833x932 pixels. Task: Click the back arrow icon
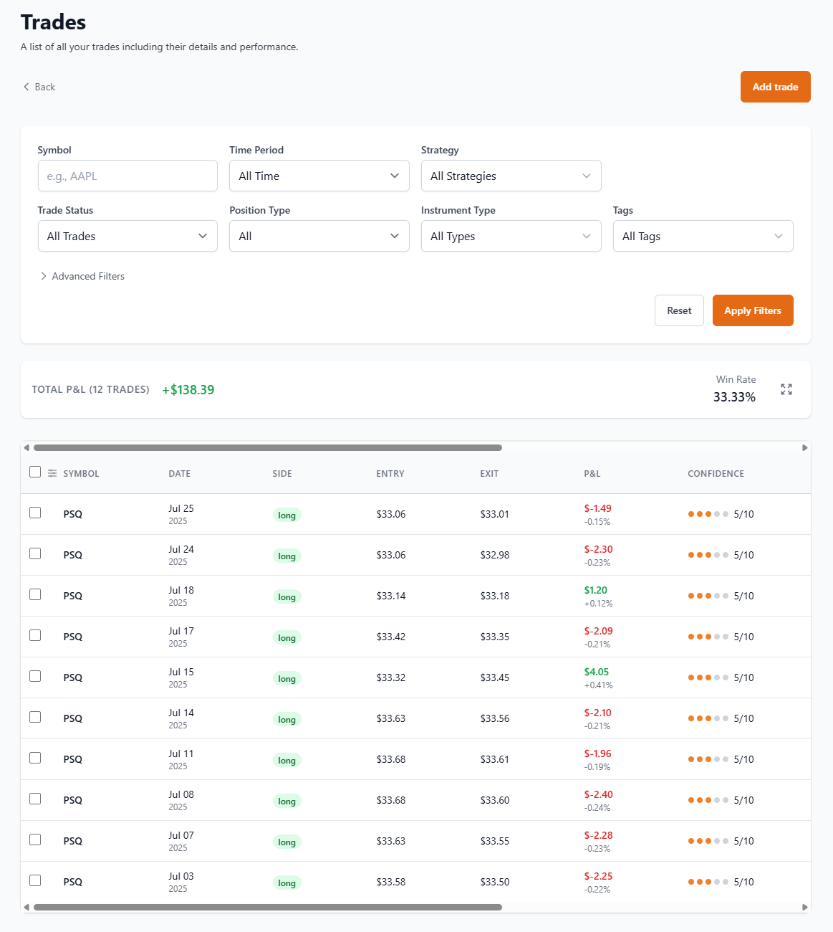[x=27, y=87]
